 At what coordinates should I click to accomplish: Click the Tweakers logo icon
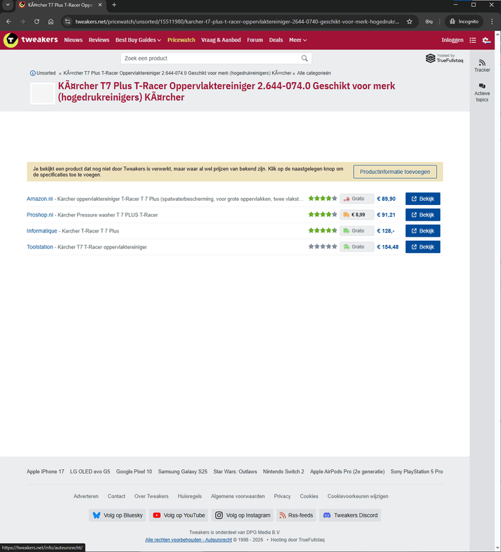pos(10,40)
